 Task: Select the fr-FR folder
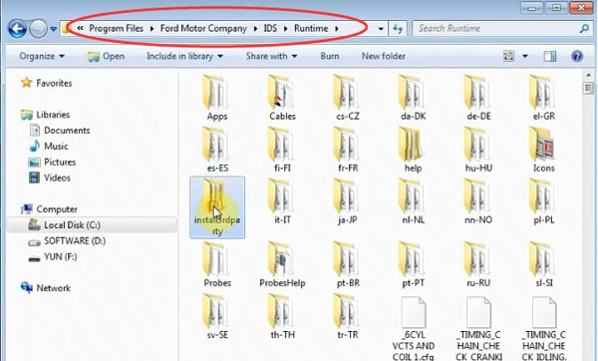click(348, 150)
